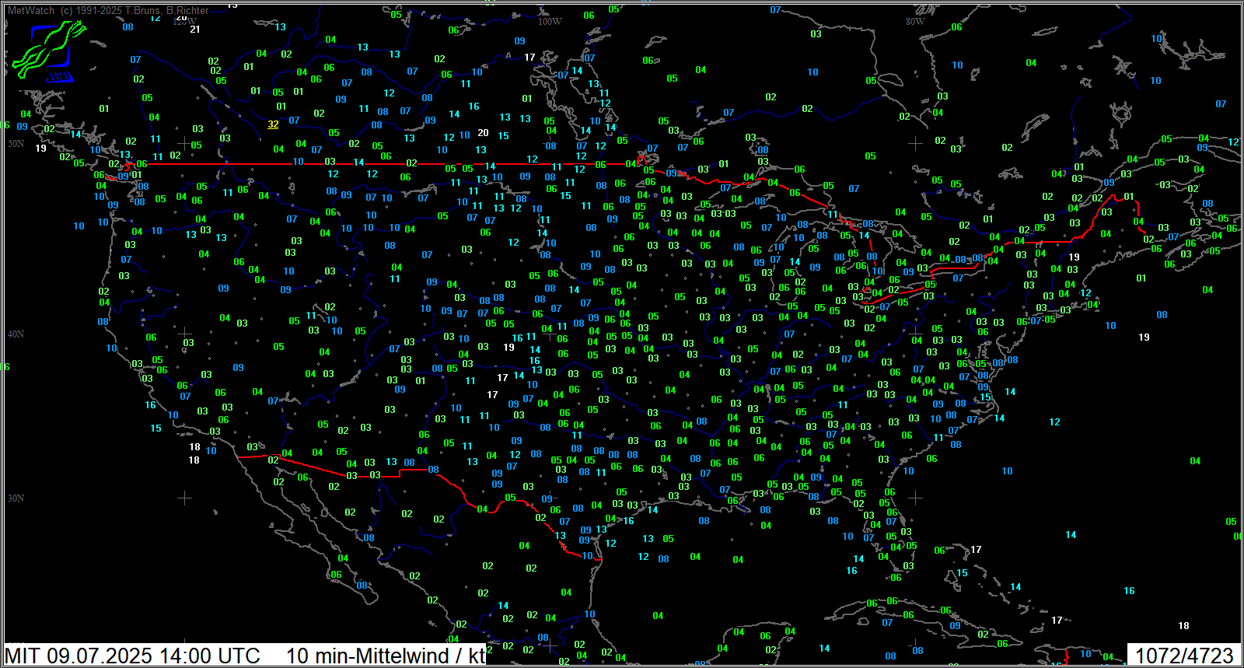
Task: Click the "50N" latitude label
Action: 16,144
